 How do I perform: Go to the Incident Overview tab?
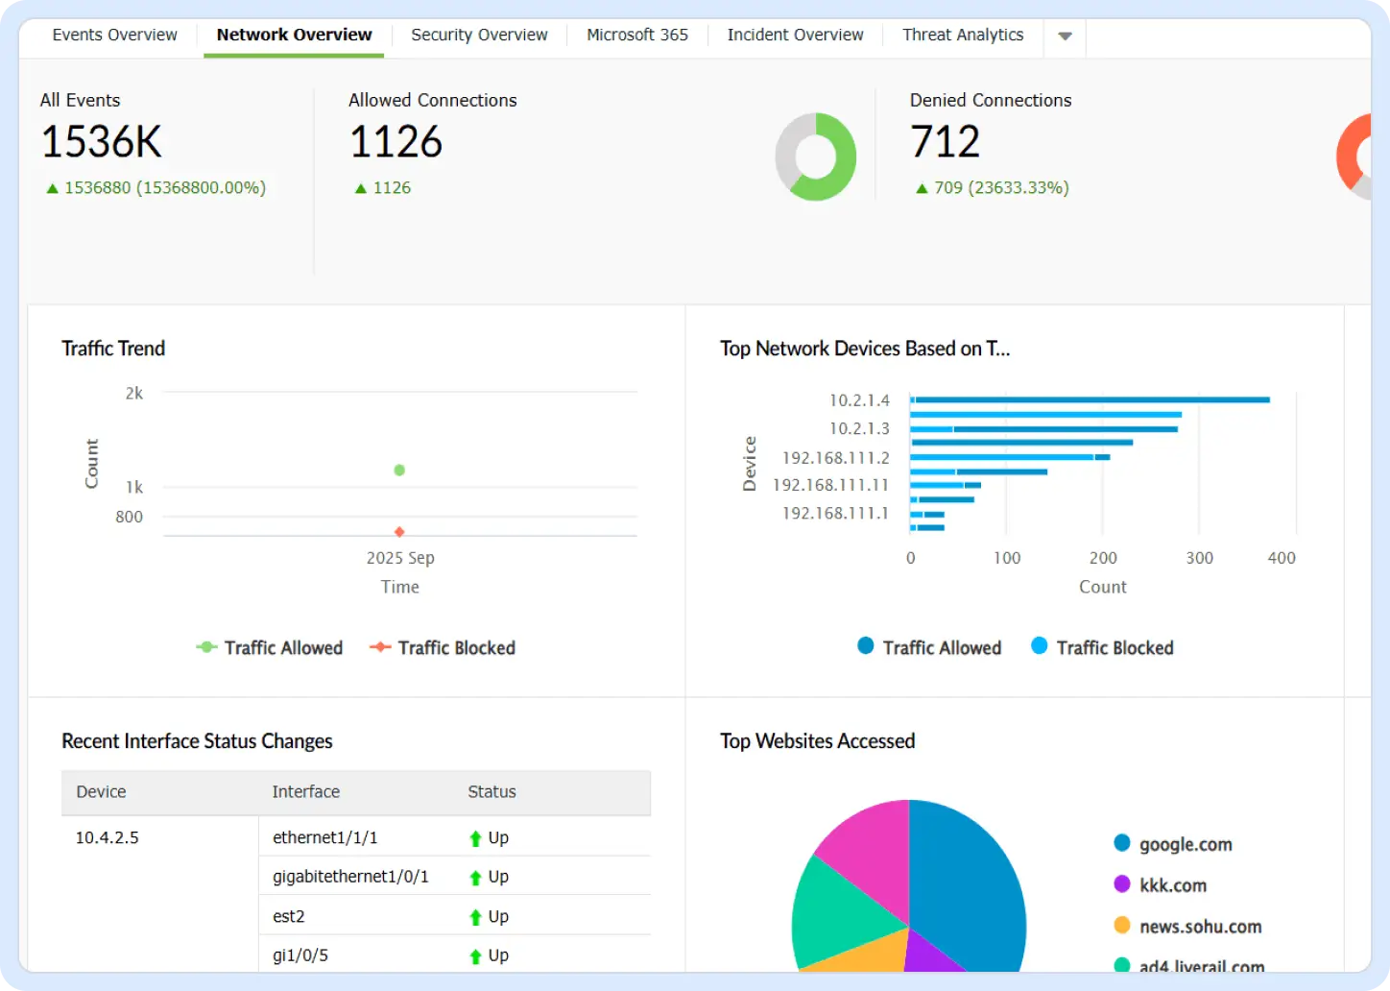pos(795,35)
